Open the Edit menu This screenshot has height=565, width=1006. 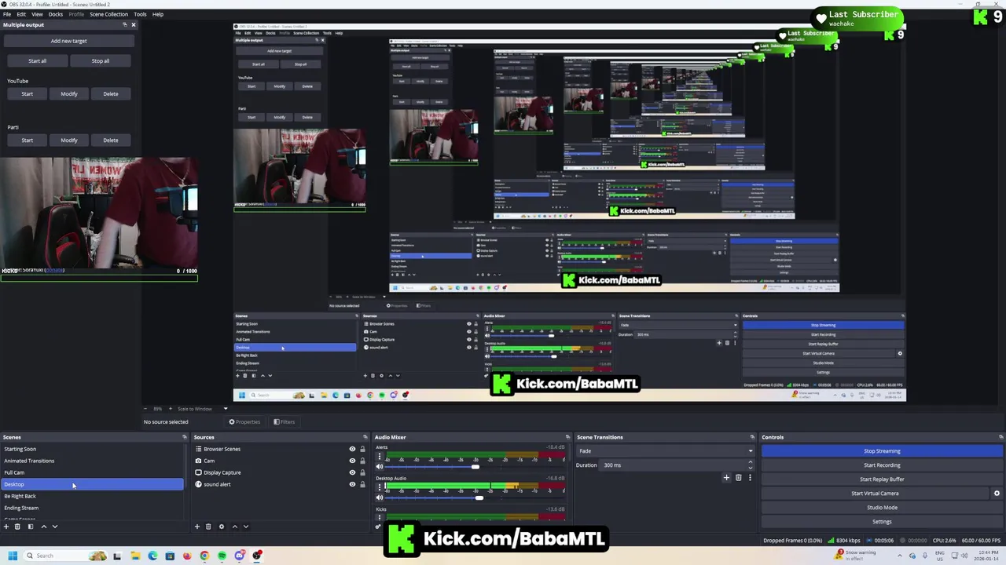tap(21, 14)
